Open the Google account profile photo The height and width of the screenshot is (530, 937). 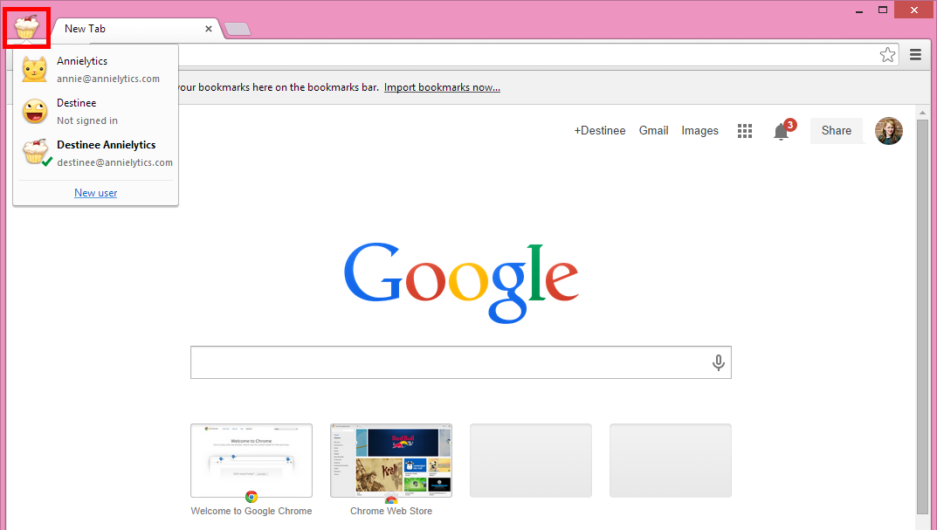point(889,131)
